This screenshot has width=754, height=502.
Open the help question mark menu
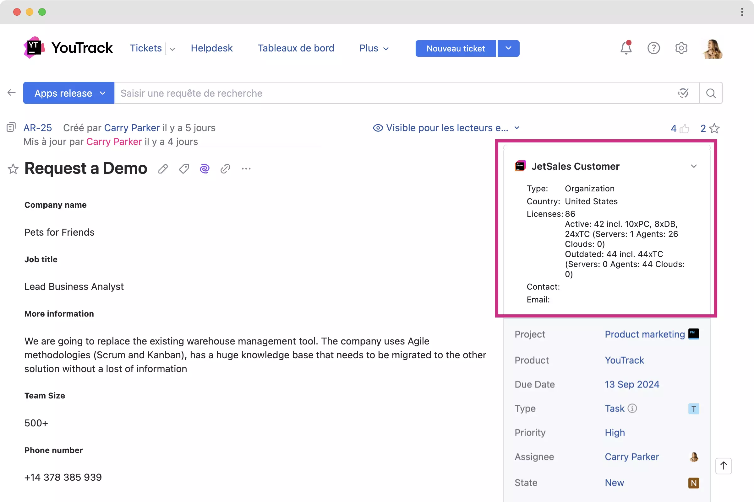click(x=653, y=48)
